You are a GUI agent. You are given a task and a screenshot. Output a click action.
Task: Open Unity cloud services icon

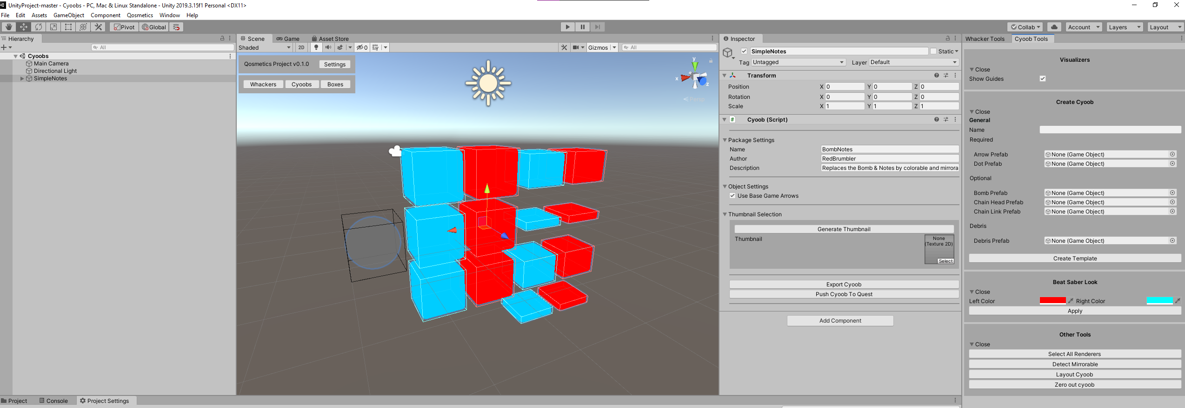(1054, 27)
